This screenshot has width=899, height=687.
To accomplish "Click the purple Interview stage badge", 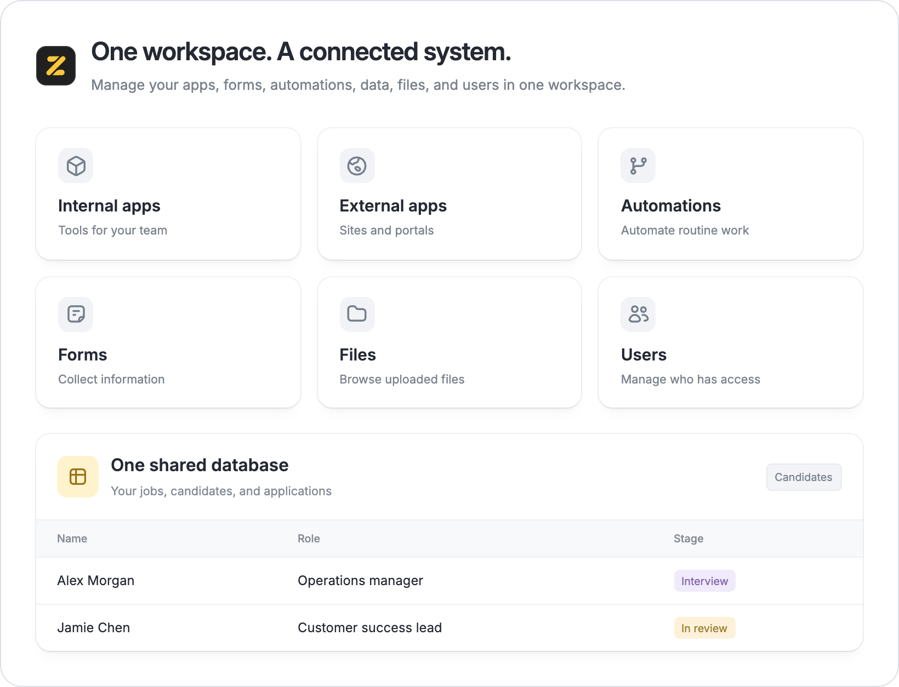I will pyautogui.click(x=704, y=581).
